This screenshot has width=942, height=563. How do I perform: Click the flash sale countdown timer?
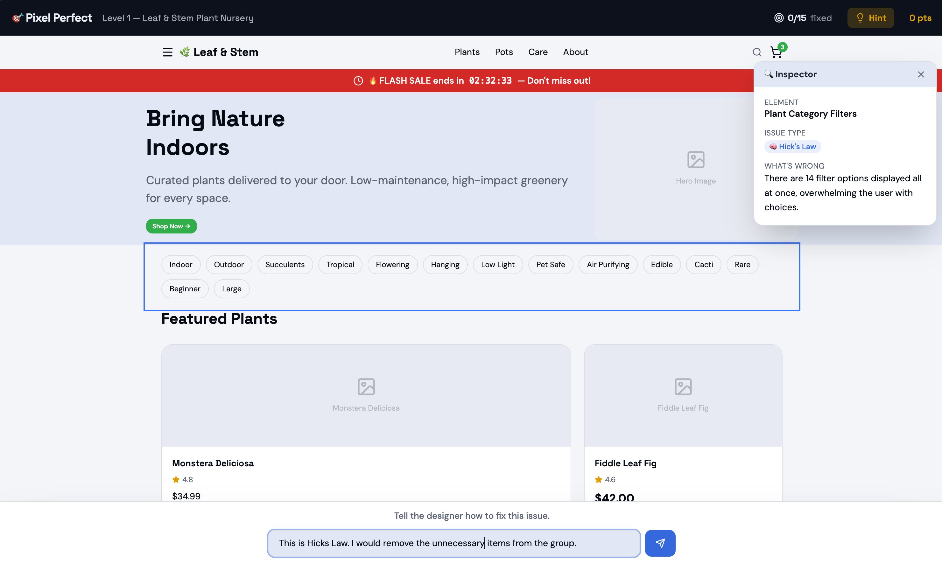(x=490, y=80)
